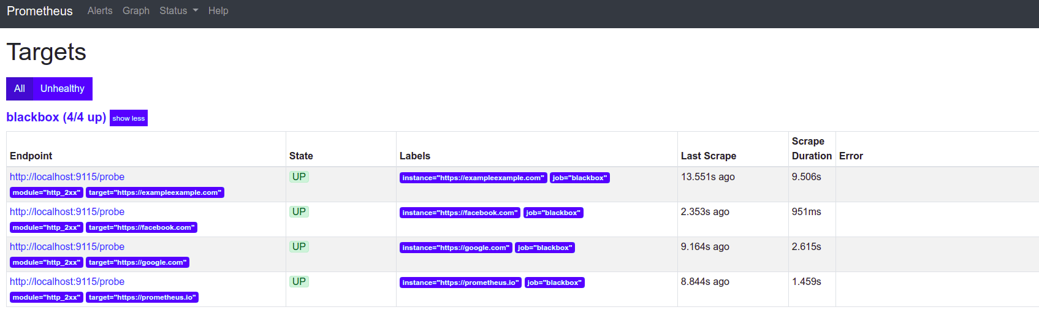The image size is (1039, 315).
Task: Select the All targets filter
Action: [20, 89]
